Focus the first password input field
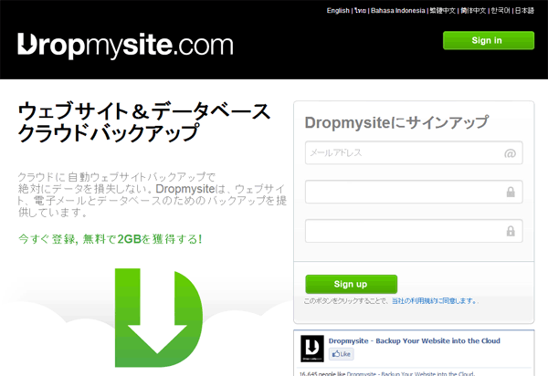548x376 pixels. tap(414, 192)
